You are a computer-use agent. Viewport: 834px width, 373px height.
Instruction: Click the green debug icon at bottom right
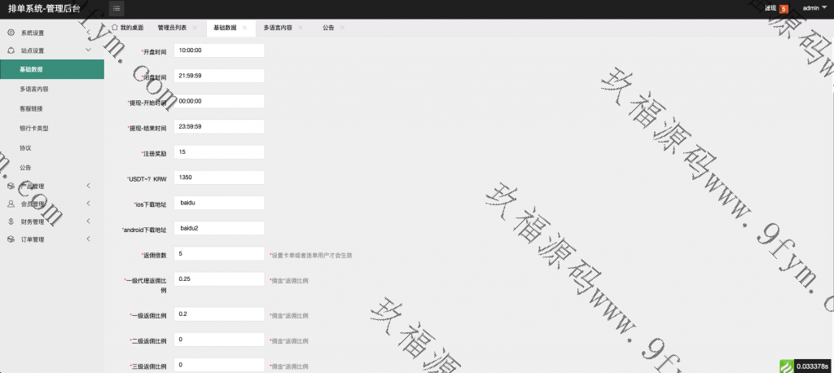[788, 366]
